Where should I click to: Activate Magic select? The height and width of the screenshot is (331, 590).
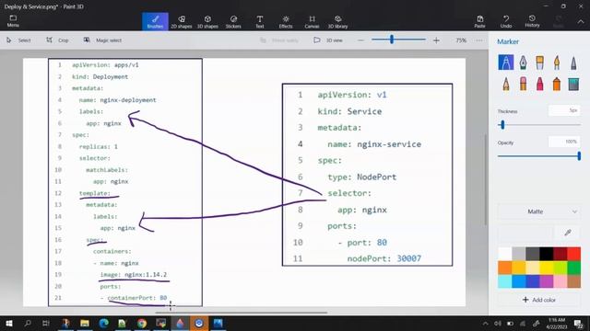tap(102, 40)
